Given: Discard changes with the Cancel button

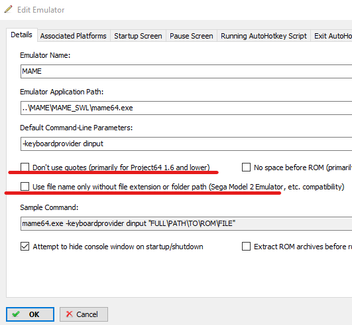Looking at the screenshot, I should [84, 314].
